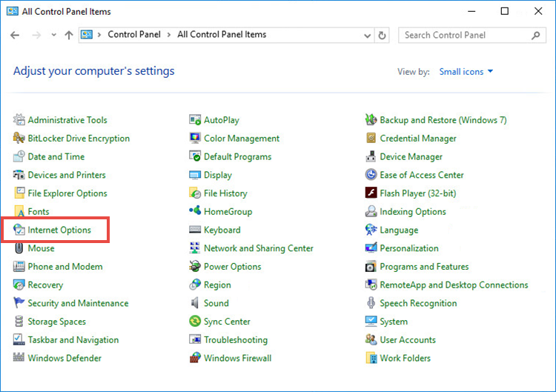556x392 pixels.
Task: Click the Administrative Tools gear icon
Action: pos(19,120)
